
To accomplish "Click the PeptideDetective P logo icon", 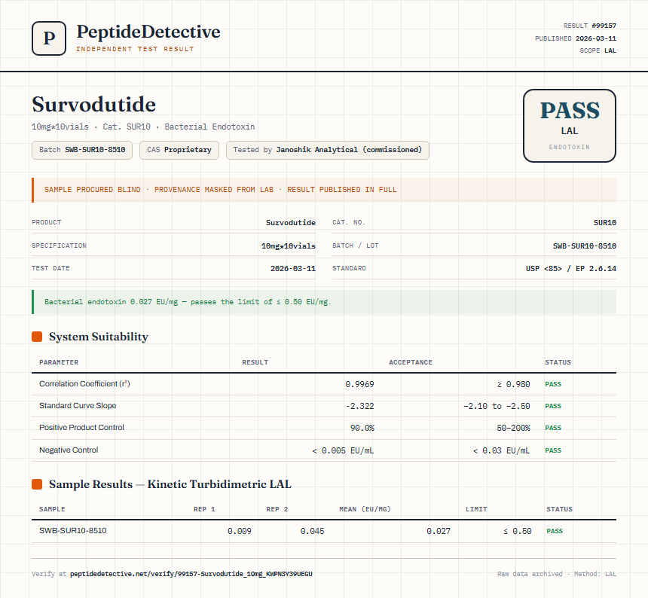I will 49,38.
